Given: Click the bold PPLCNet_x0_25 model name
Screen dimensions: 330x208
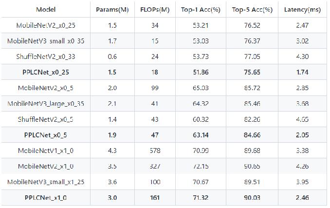Looking at the screenshot, I should [x=46, y=72].
